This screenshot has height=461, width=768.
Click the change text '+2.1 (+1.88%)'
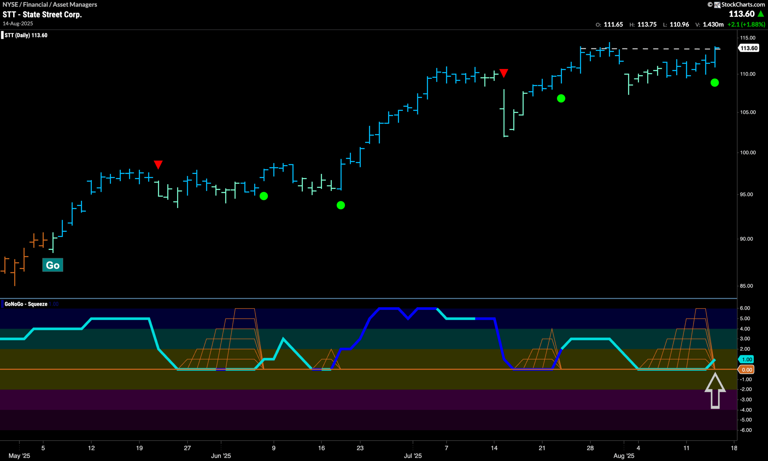coord(746,24)
